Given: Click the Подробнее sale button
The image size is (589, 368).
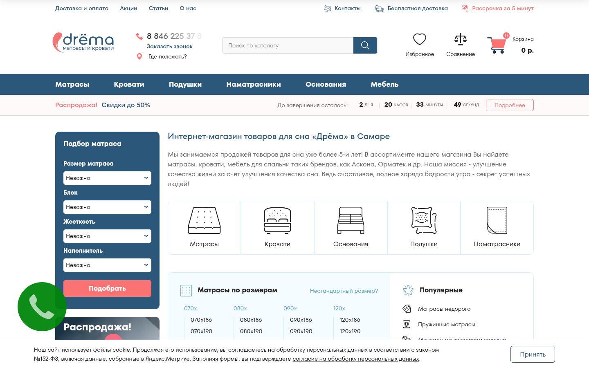Looking at the screenshot, I should click(x=510, y=105).
